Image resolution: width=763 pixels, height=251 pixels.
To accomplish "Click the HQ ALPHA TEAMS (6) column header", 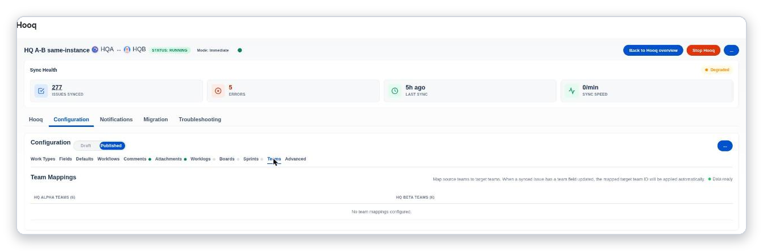I will click(x=55, y=197).
